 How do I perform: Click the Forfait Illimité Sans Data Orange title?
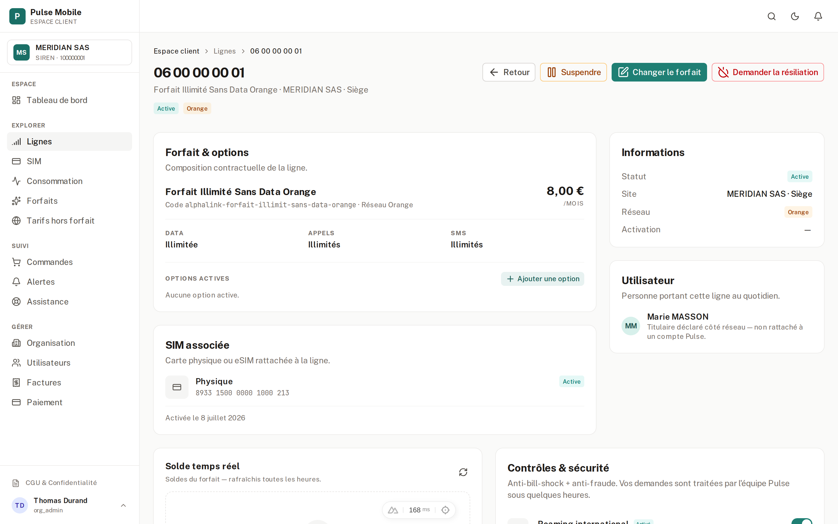[241, 192]
